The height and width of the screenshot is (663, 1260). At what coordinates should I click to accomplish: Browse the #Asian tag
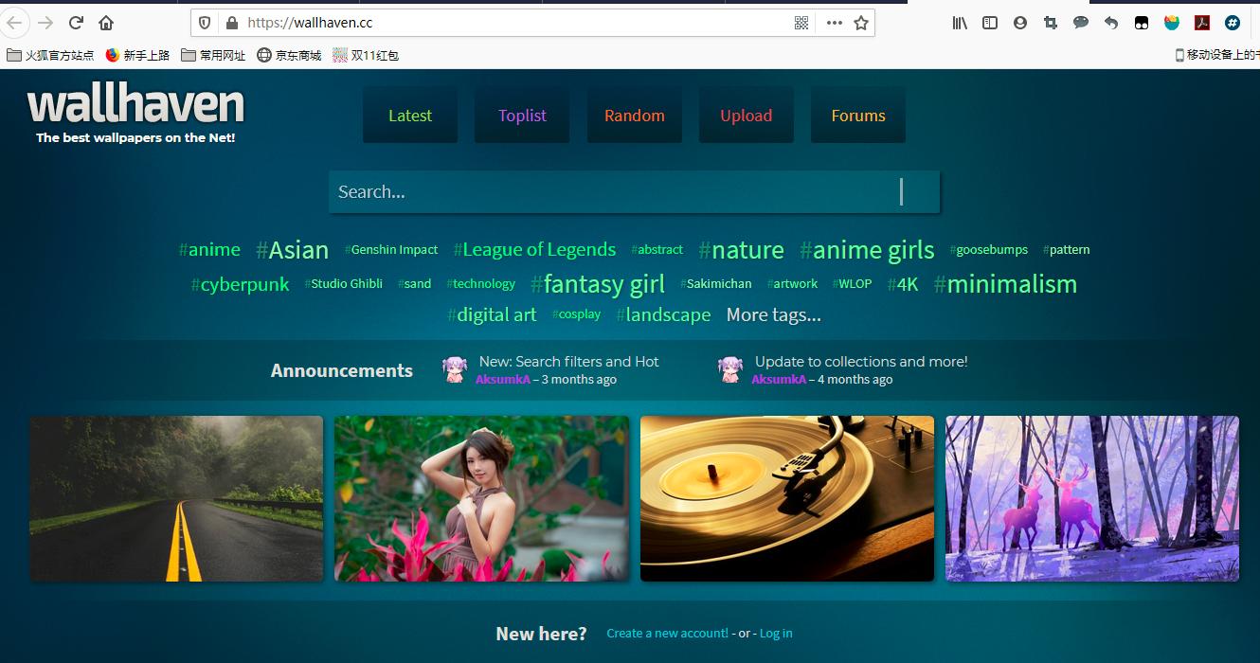click(x=292, y=250)
